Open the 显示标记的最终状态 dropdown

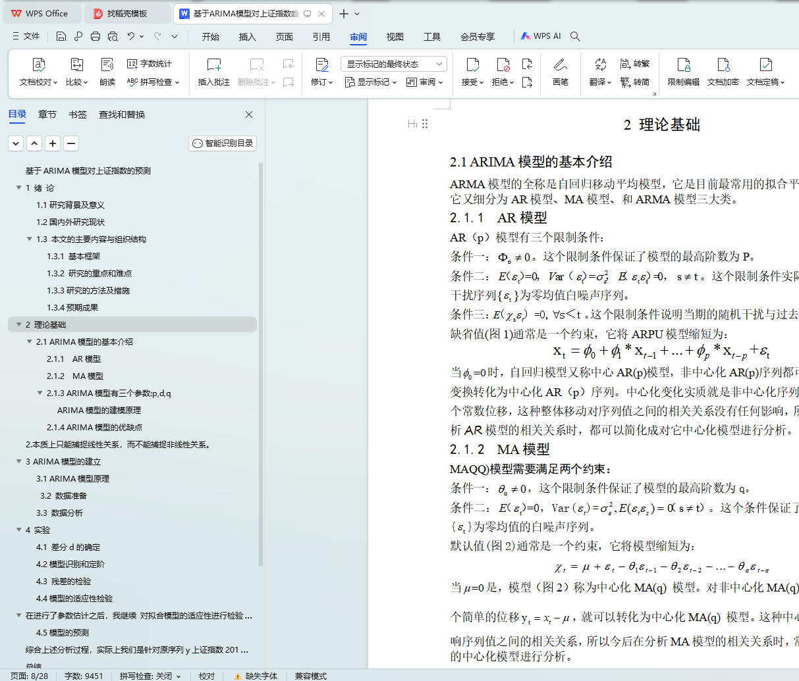click(394, 64)
